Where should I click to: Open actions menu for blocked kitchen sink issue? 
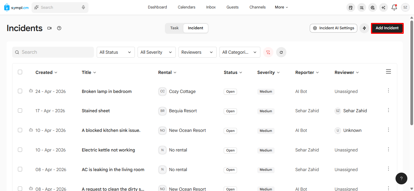point(389,130)
